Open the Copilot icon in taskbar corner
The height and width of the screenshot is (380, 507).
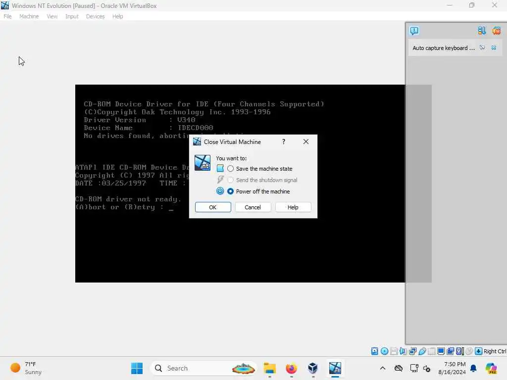click(x=491, y=368)
